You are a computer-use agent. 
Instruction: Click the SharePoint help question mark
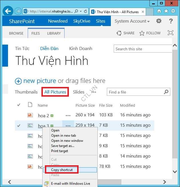171,21
